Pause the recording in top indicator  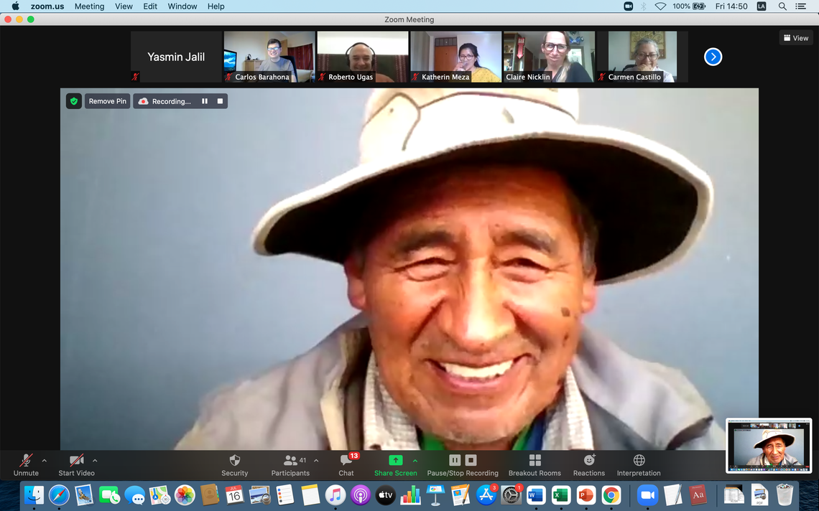[205, 101]
